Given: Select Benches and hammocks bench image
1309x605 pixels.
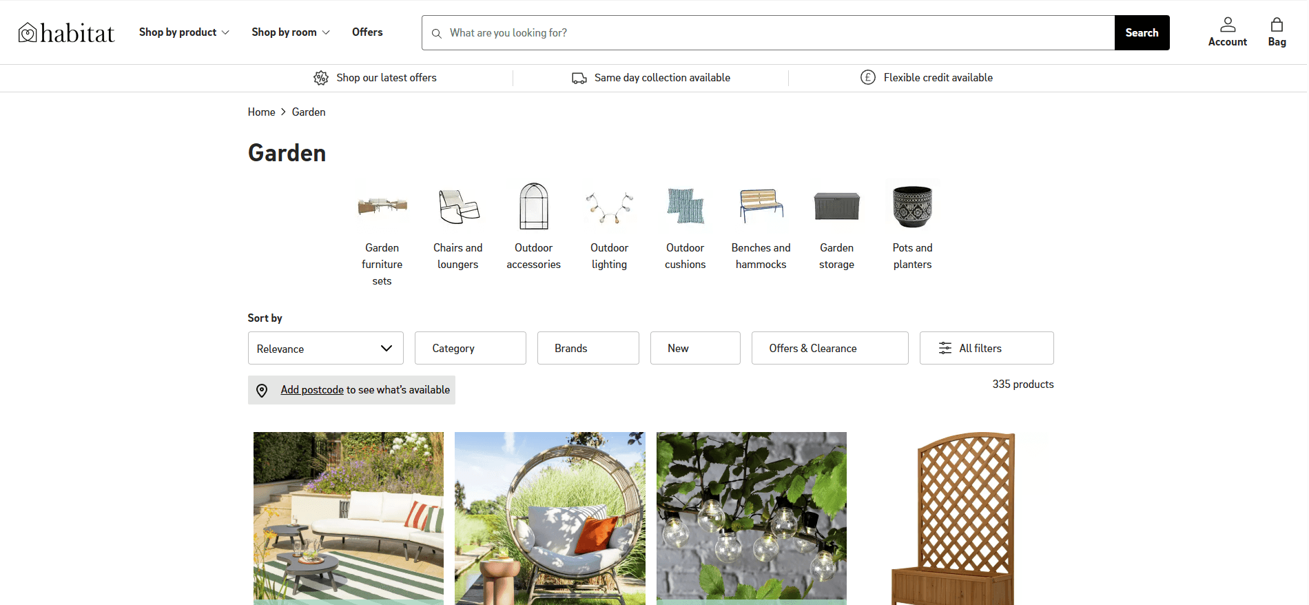Looking at the screenshot, I should (x=761, y=205).
